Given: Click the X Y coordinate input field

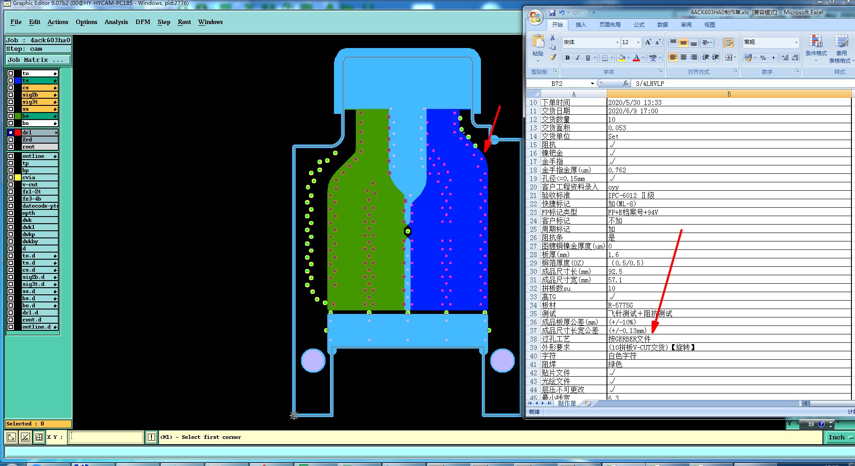Looking at the screenshot, I should point(106,437).
